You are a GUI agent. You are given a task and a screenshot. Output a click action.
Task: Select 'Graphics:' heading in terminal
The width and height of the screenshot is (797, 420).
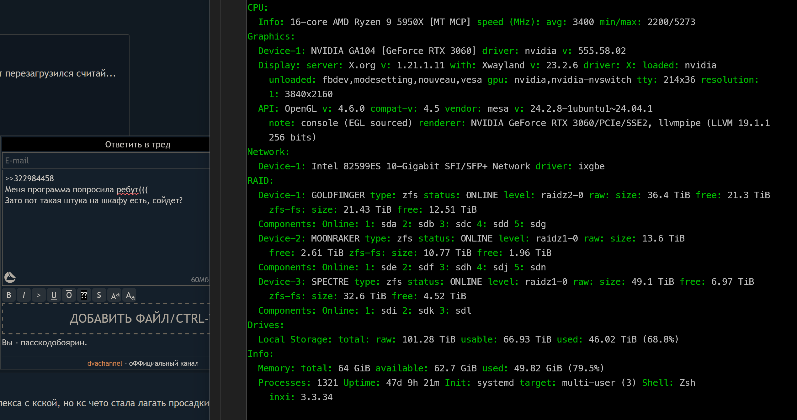(271, 36)
